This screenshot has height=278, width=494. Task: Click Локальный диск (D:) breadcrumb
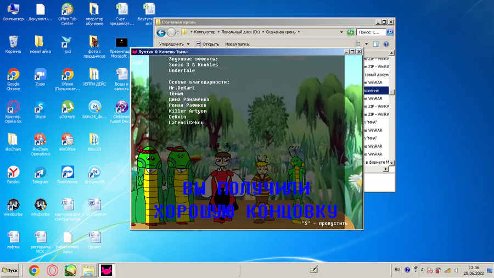240,32
